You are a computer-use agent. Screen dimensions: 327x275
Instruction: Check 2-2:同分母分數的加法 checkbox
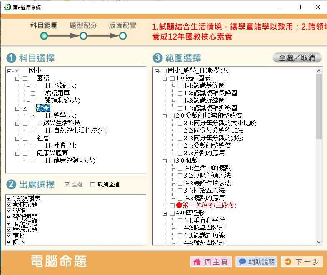(x=180, y=131)
